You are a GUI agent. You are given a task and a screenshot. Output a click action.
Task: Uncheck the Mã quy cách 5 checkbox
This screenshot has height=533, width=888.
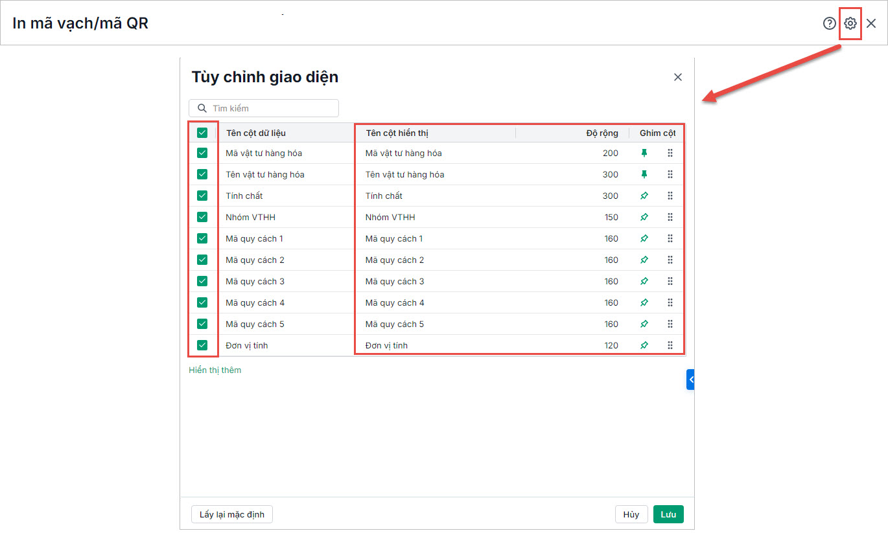[x=202, y=324]
